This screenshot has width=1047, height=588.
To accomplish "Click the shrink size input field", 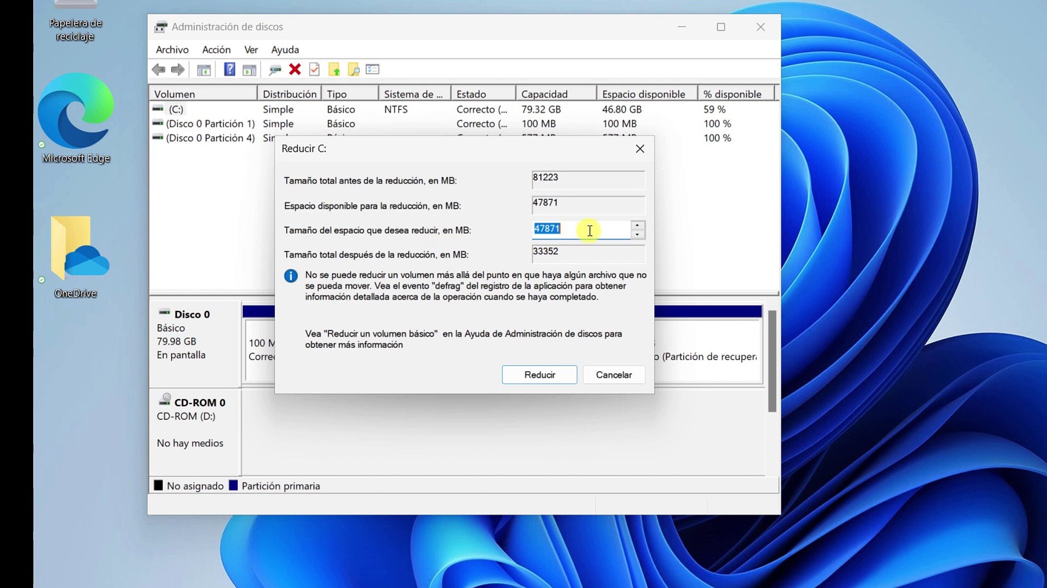I will tap(580, 229).
